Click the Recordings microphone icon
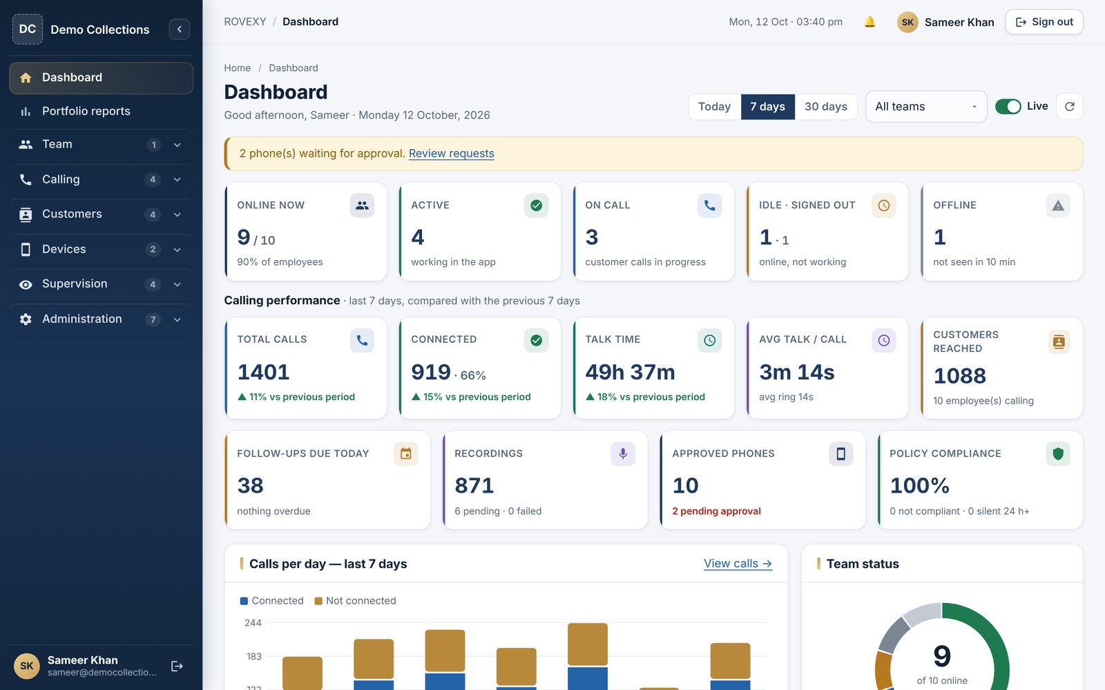 [x=623, y=454]
